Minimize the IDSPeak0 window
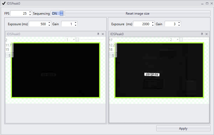Viewport: 214px width, 135px height. click(202, 4)
